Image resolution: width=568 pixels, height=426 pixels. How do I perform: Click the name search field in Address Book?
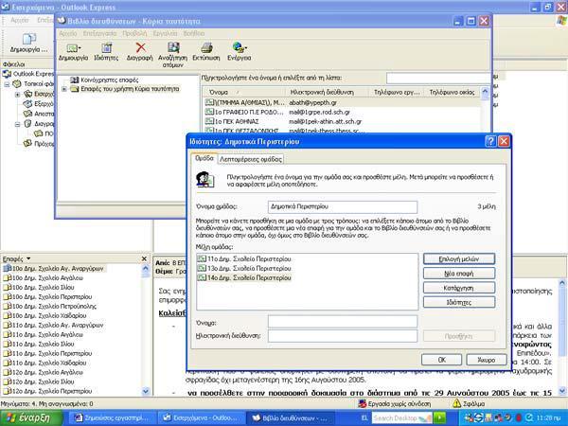click(x=438, y=78)
